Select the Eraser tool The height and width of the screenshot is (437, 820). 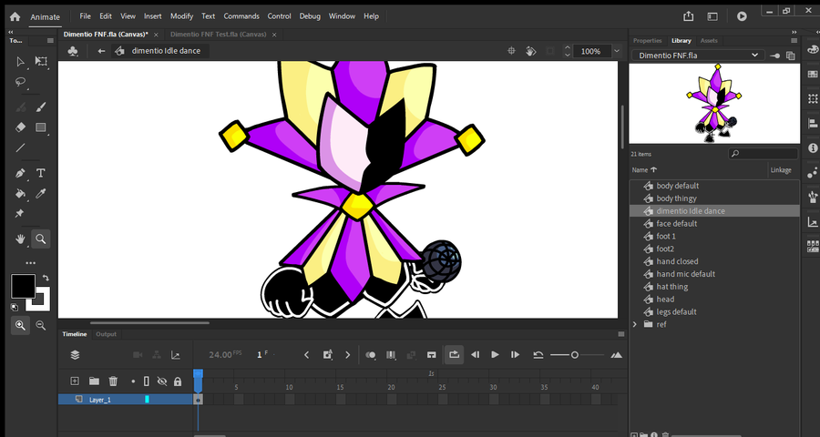pyautogui.click(x=20, y=127)
